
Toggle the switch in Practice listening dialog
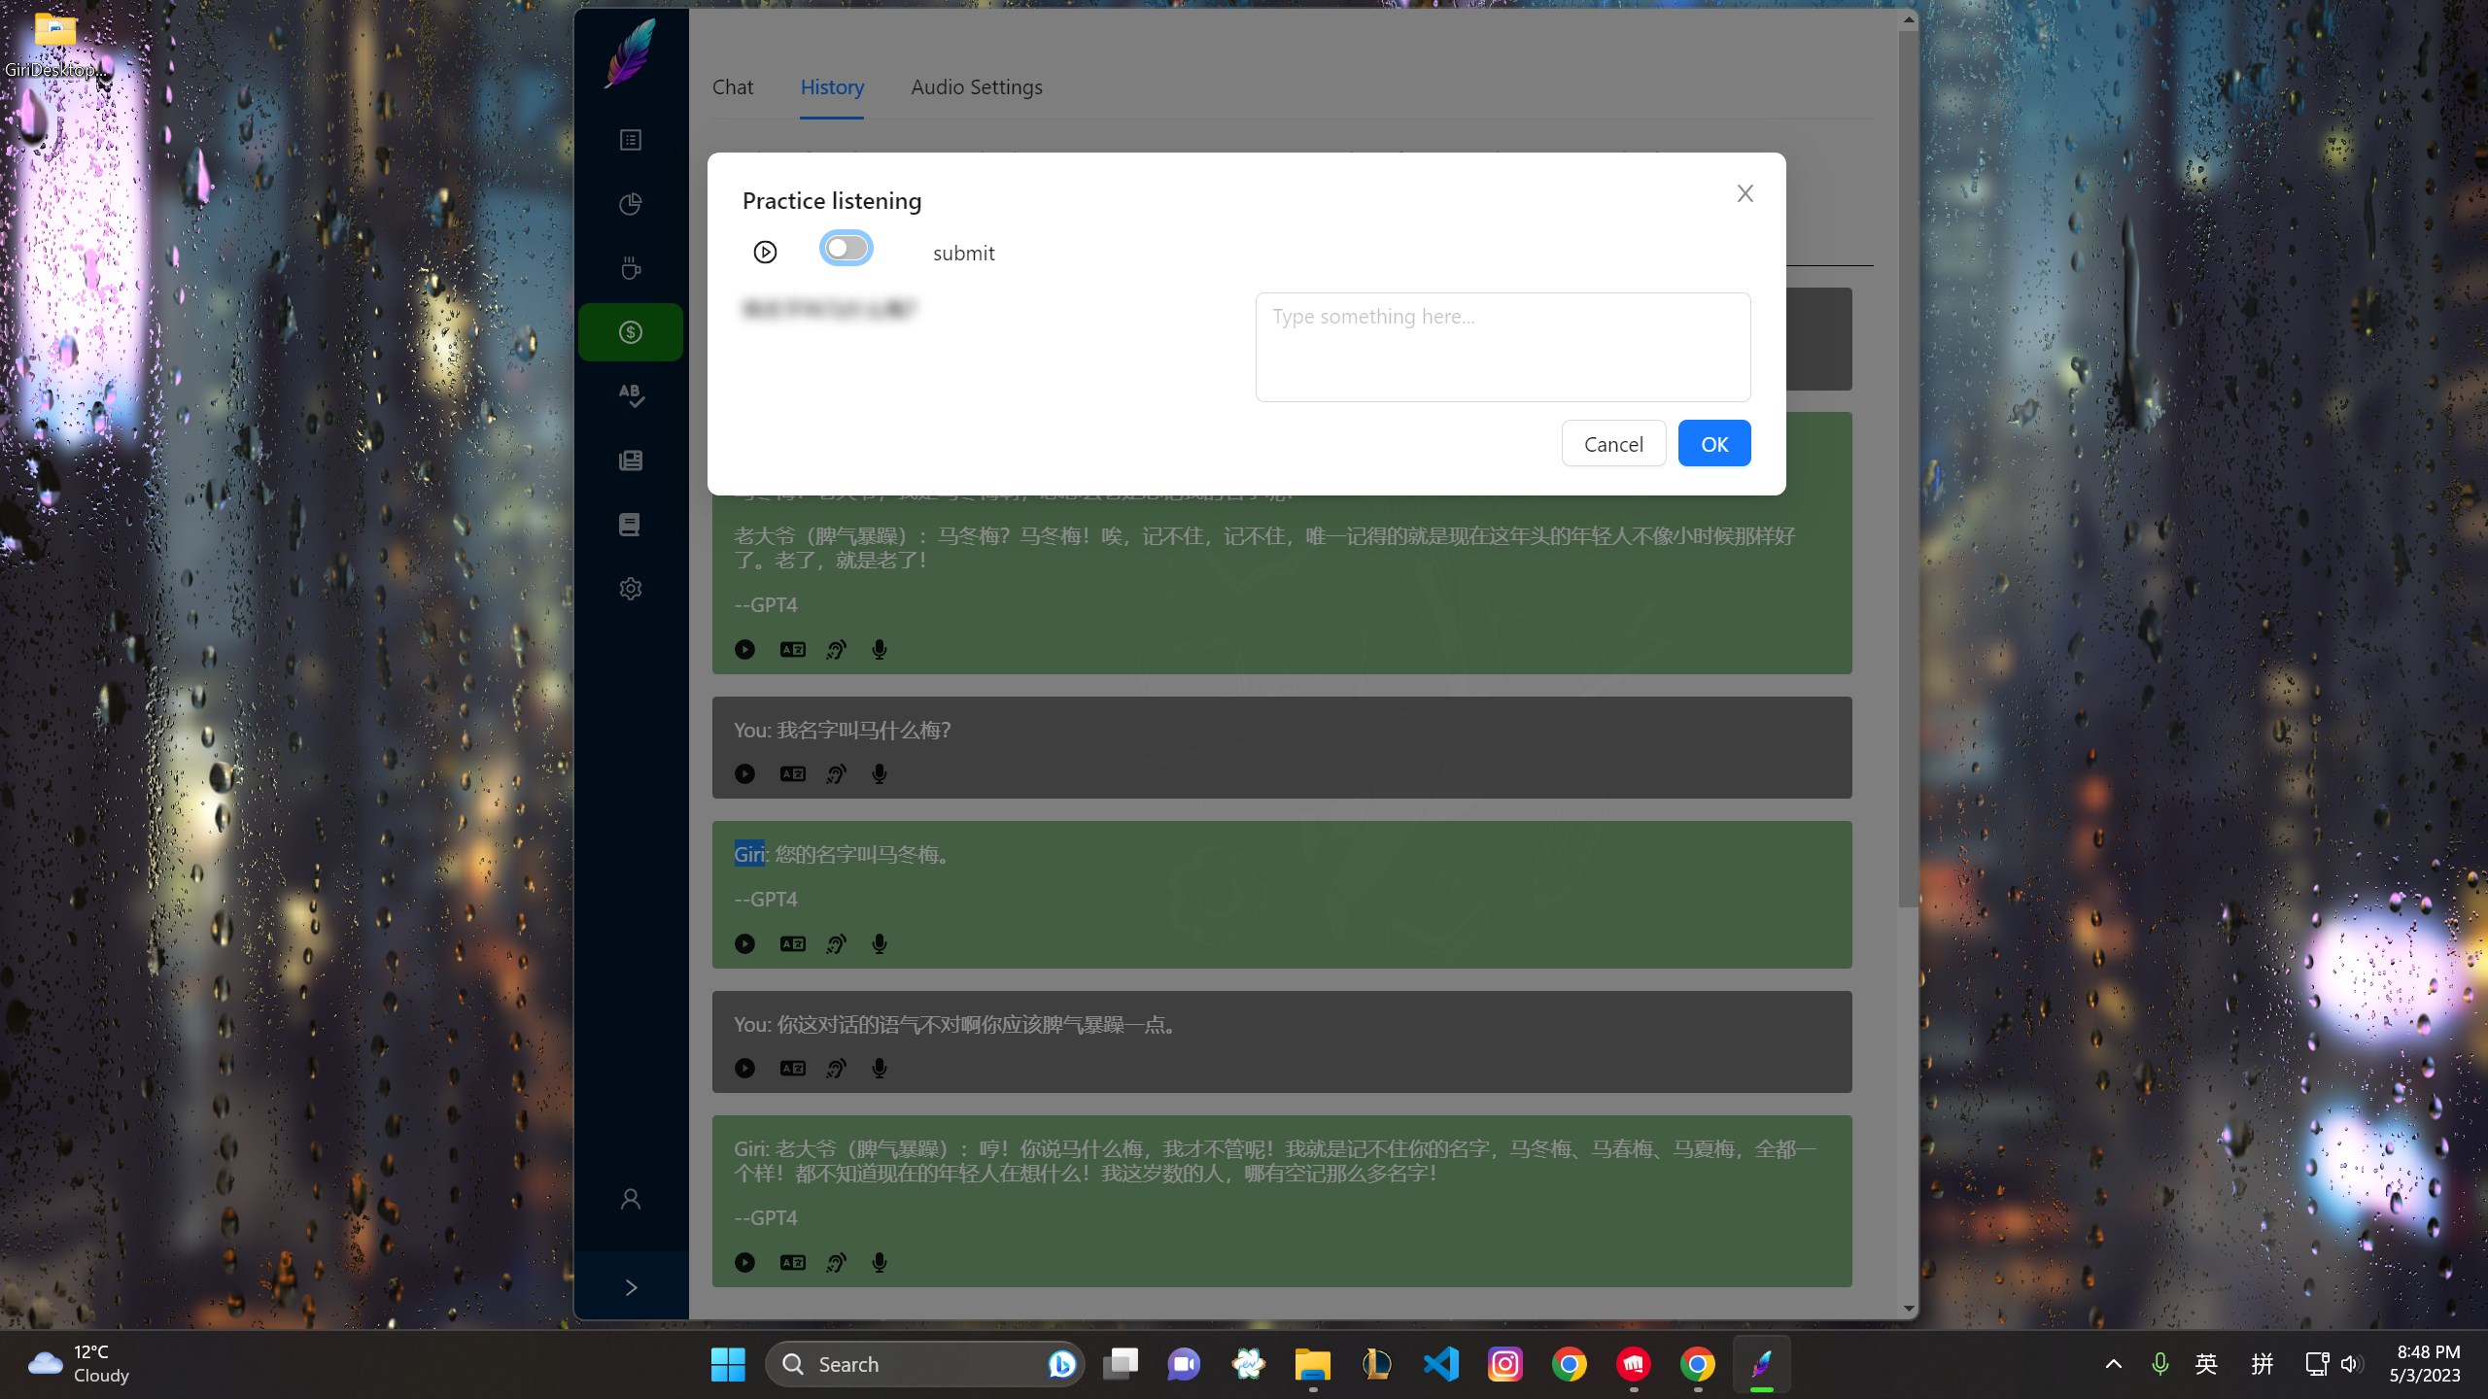tap(846, 248)
